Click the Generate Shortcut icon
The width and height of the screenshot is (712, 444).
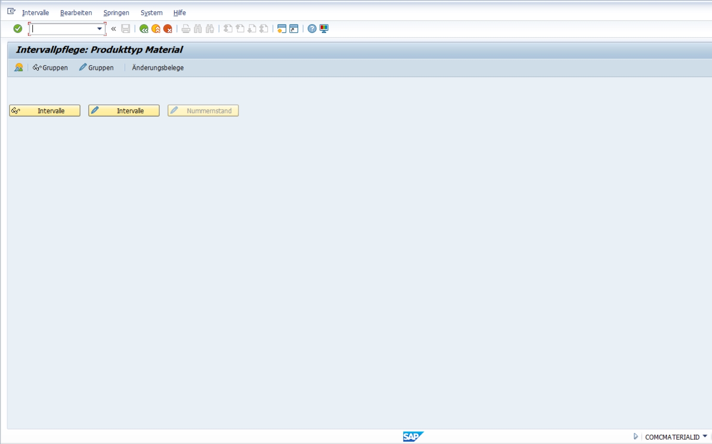point(294,29)
